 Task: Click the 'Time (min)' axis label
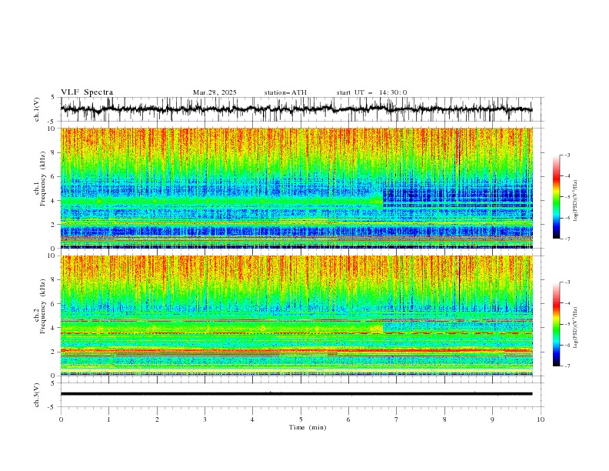(x=308, y=427)
